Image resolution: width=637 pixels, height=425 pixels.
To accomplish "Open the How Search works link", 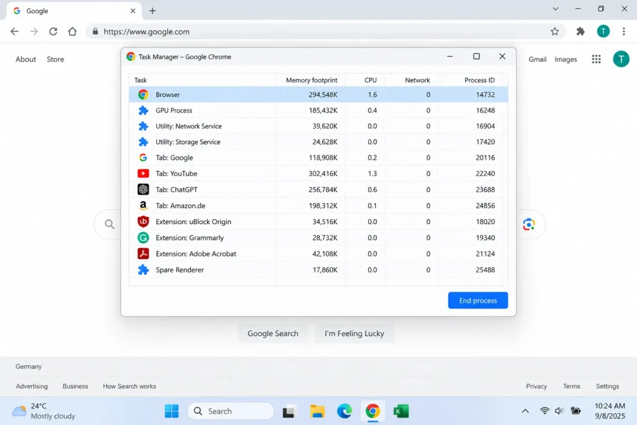I will 129,386.
